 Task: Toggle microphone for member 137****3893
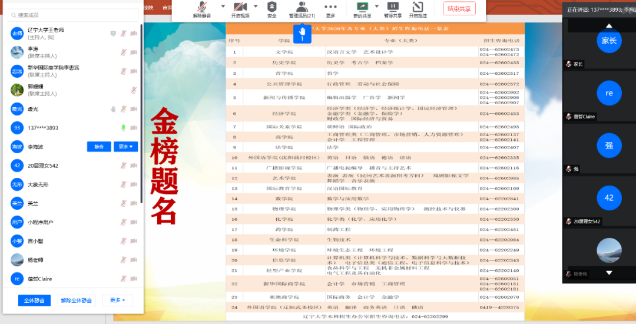click(x=124, y=128)
